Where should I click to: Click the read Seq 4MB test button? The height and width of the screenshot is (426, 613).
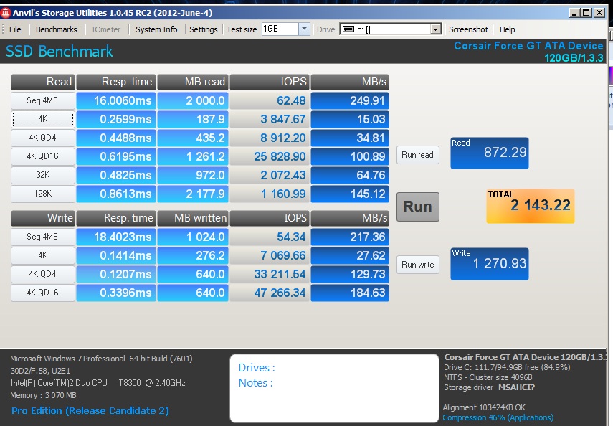42,100
